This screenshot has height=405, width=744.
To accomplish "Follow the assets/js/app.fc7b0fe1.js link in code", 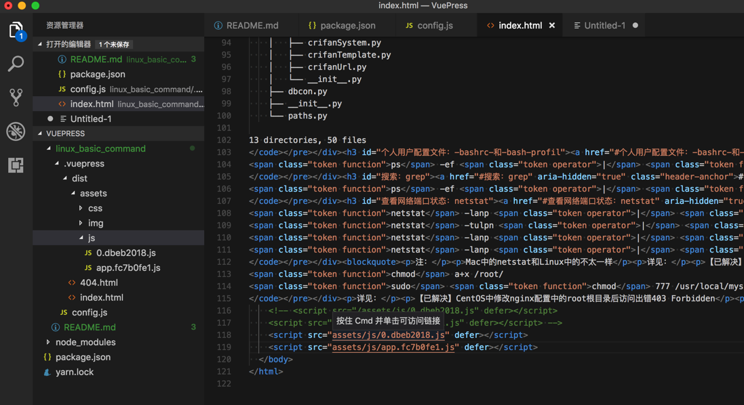I will click(393, 347).
